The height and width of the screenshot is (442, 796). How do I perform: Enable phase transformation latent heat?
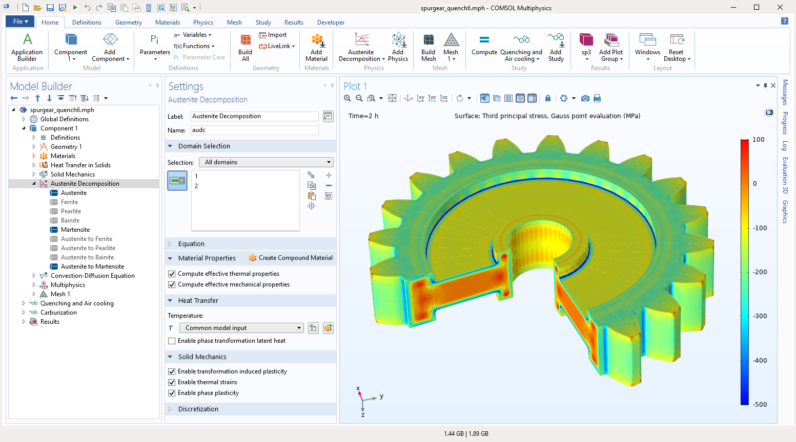(171, 341)
